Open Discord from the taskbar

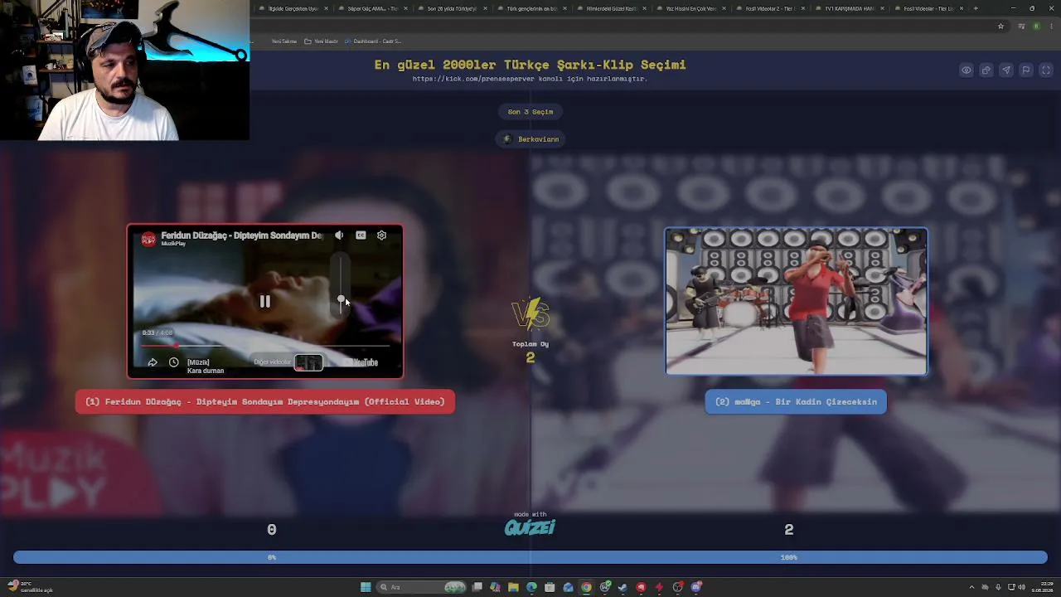[x=695, y=587]
